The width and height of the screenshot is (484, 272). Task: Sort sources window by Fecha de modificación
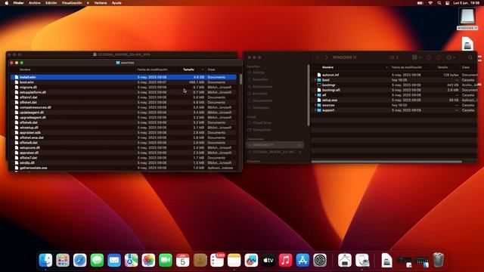point(153,70)
